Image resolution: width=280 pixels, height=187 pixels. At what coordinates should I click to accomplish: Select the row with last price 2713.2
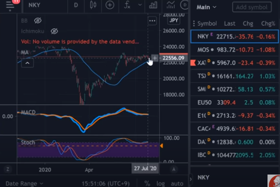coord(234,116)
